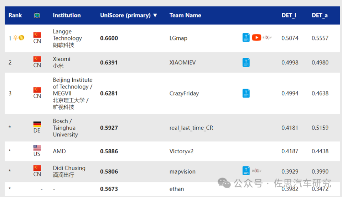Click DET_a value 0.5557
The height and width of the screenshot is (197, 342).
(320, 38)
